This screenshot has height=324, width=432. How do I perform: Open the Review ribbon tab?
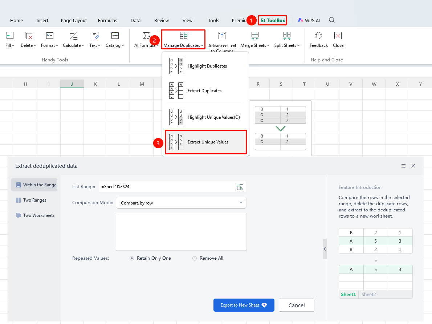162,20
